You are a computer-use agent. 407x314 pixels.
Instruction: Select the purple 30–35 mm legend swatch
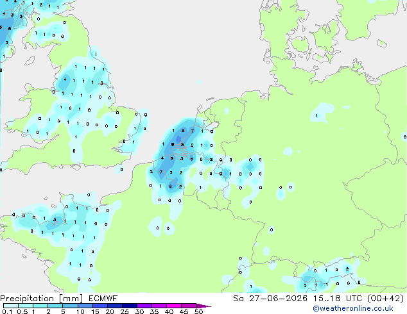(x=144, y=306)
